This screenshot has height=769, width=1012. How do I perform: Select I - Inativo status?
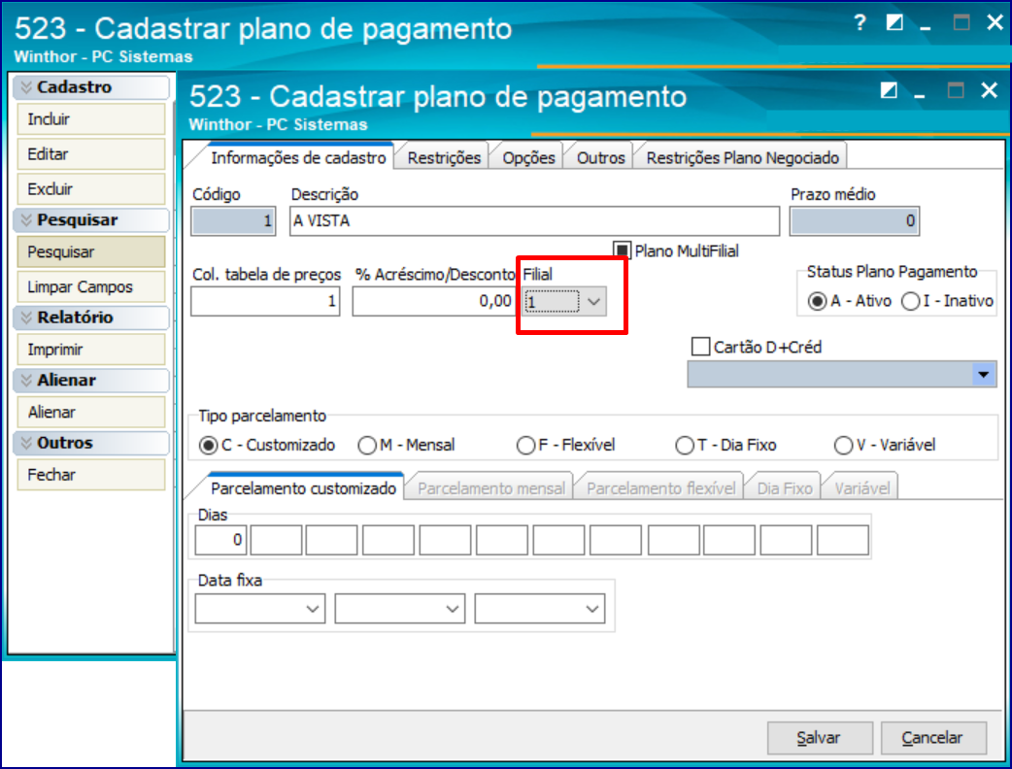(x=911, y=301)
